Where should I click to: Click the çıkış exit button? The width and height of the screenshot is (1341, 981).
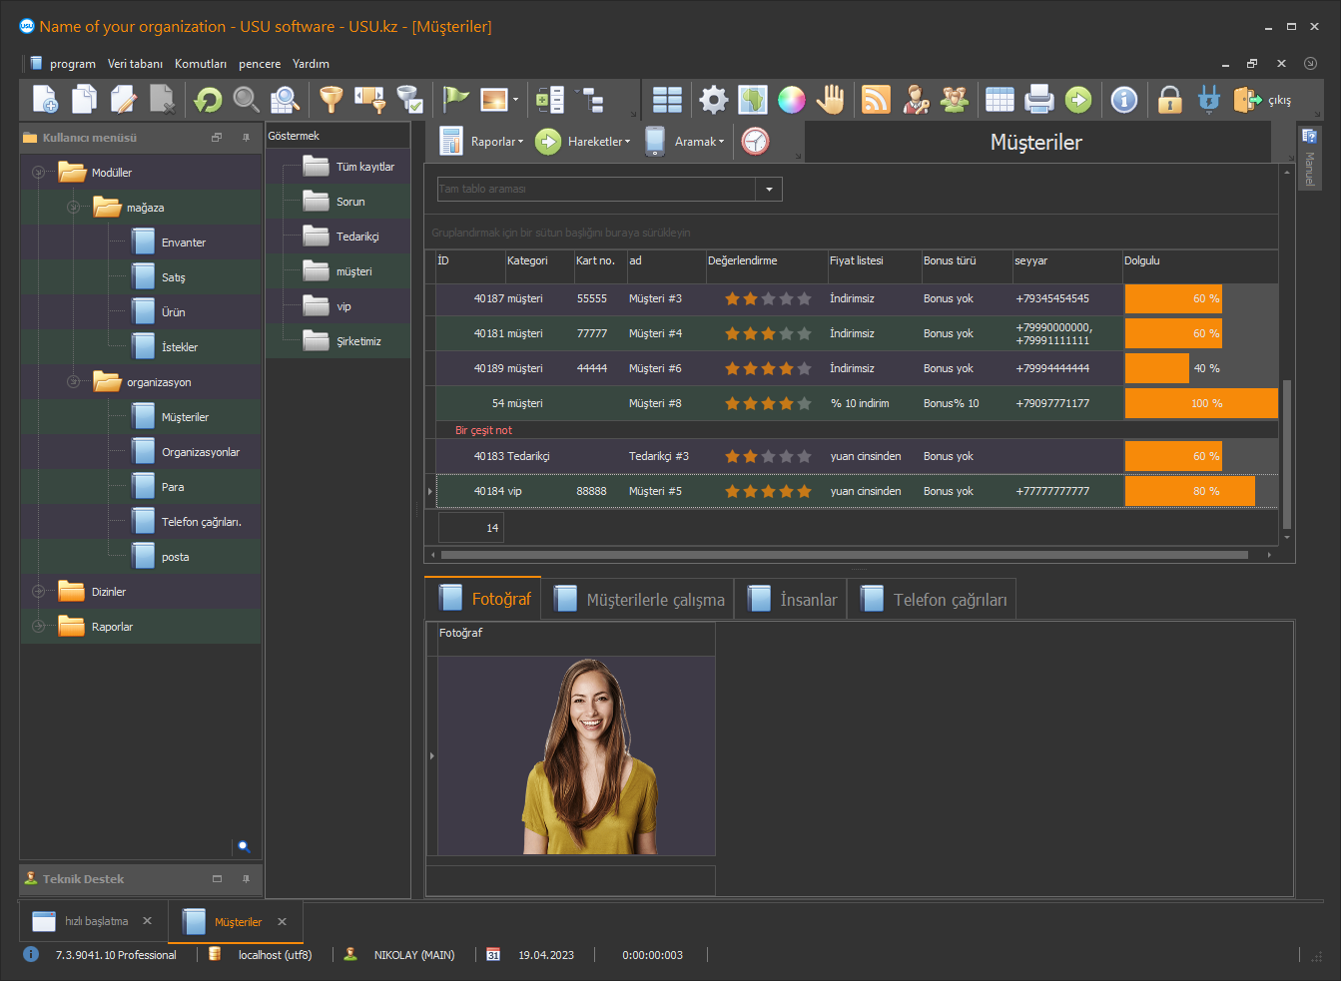click(1263, 100)
